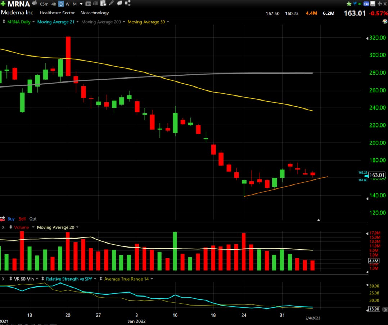
Task: Click the sort arrows beside Volume
Action: click(x=11, y=227)
